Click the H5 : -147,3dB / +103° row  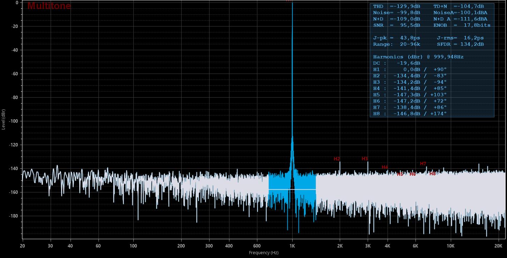(x=410, y=94)
